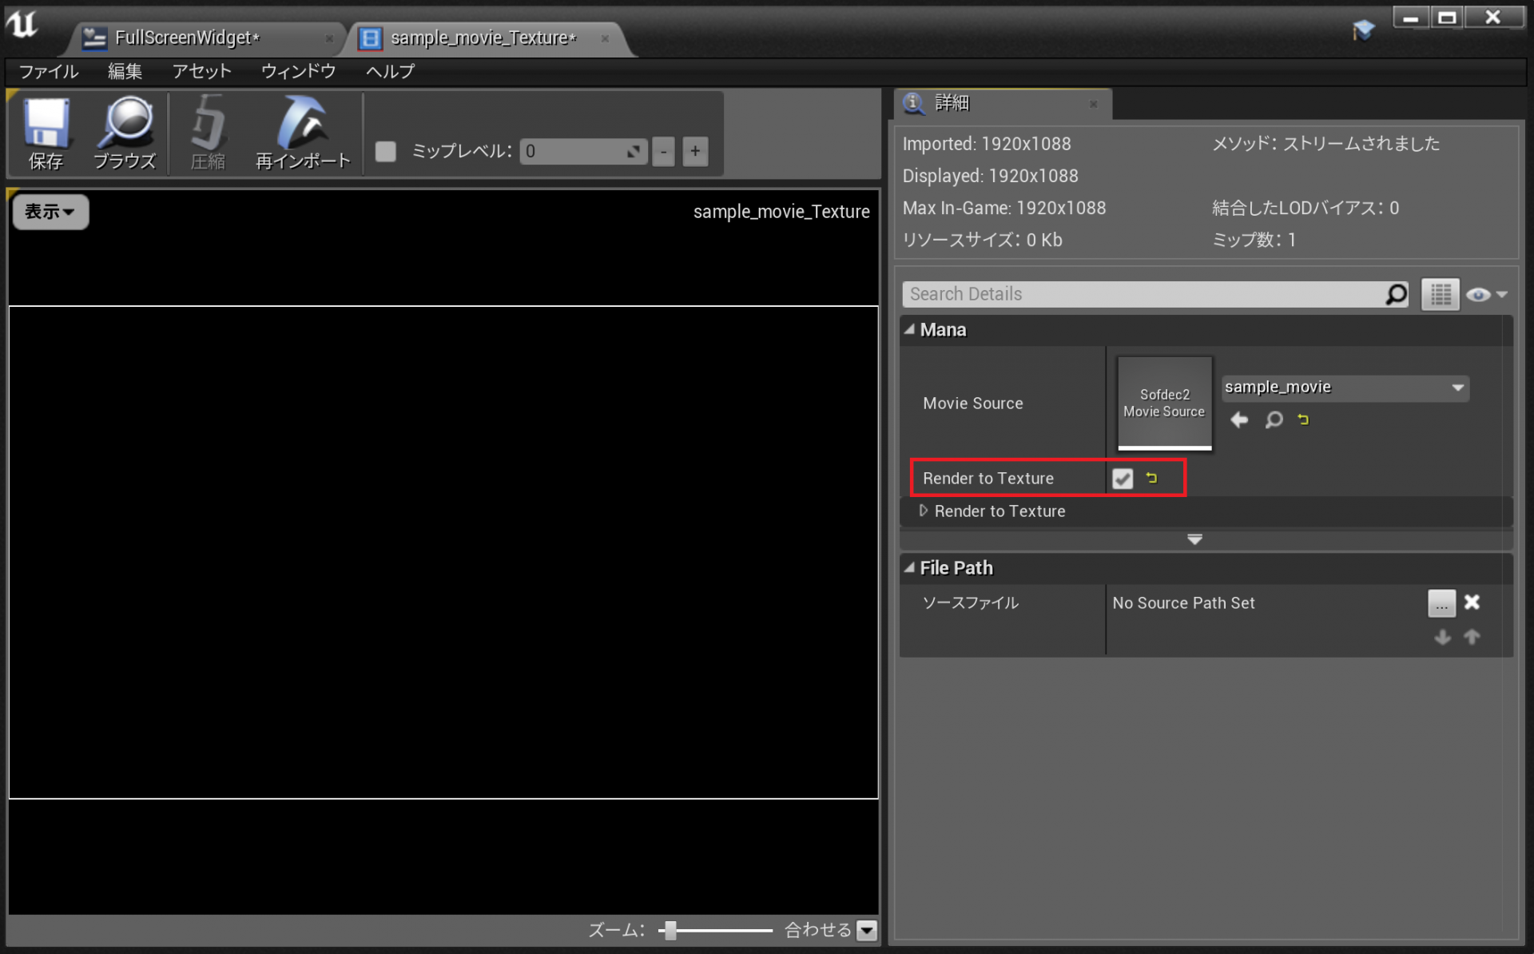Open the ファイル menu
This screenshot has width=1534, height=954.
pos(49,71)
